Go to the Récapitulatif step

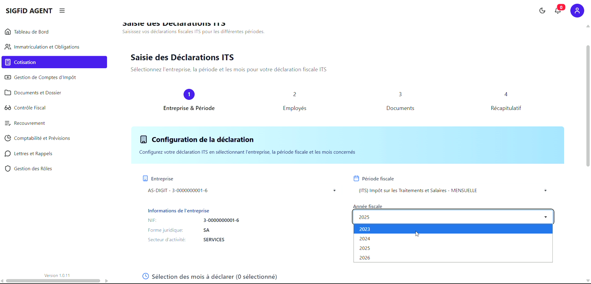[x=506, y=94]
